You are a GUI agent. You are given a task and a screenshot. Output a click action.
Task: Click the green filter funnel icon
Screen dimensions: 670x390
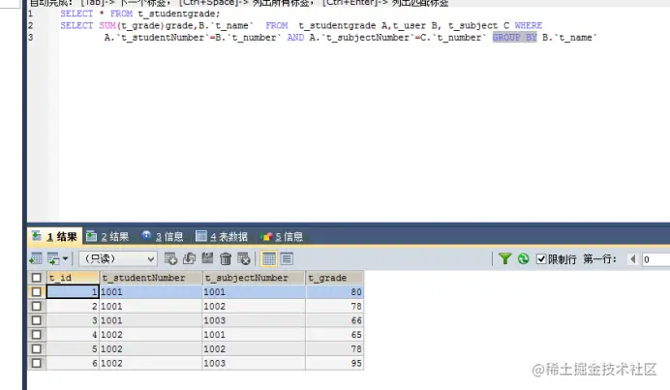[x=504, y=258]
